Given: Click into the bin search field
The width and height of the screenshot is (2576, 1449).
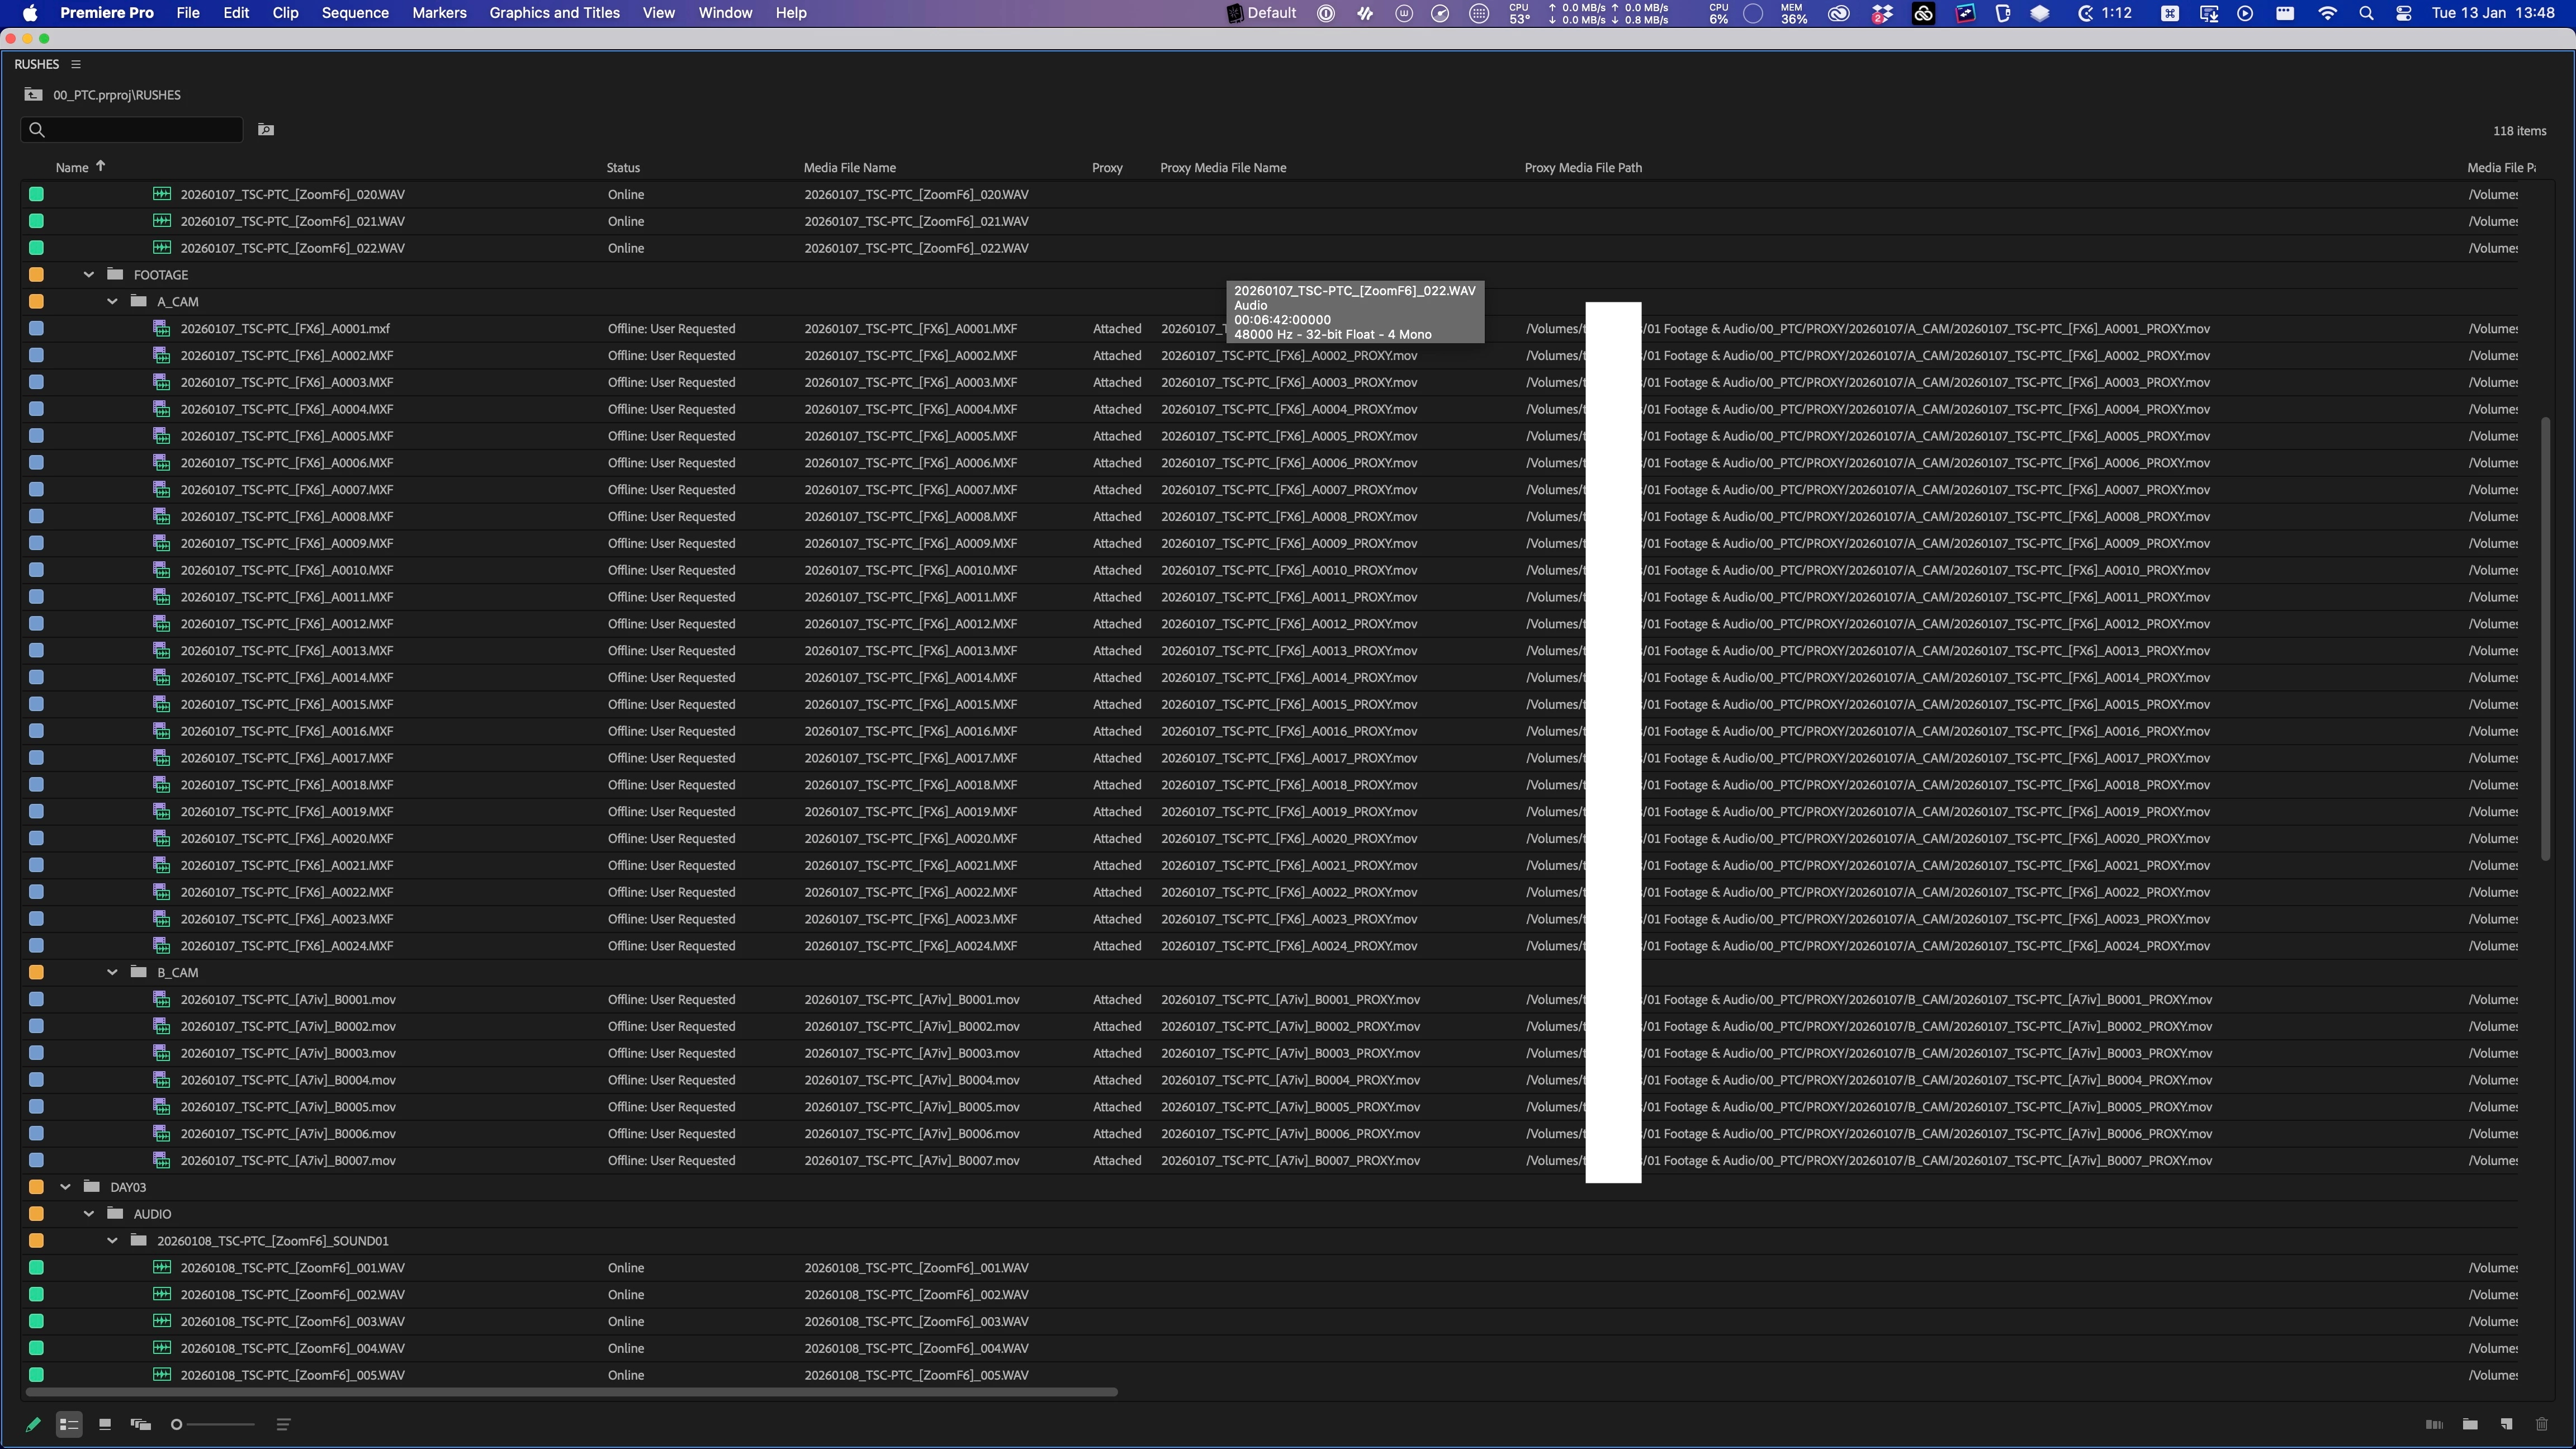Looking at the screenshot, I should tap(131, 130).
